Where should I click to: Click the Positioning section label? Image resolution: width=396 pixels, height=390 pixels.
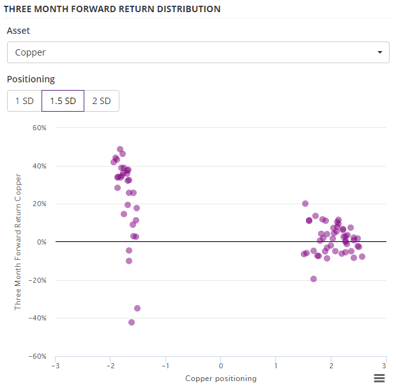pos(31,79)
